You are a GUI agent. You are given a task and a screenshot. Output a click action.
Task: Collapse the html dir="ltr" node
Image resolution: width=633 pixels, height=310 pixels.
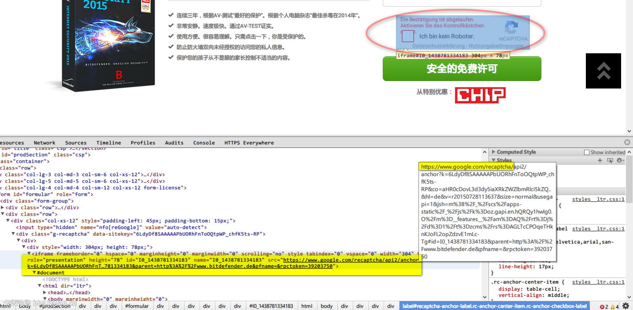(39, 286)
